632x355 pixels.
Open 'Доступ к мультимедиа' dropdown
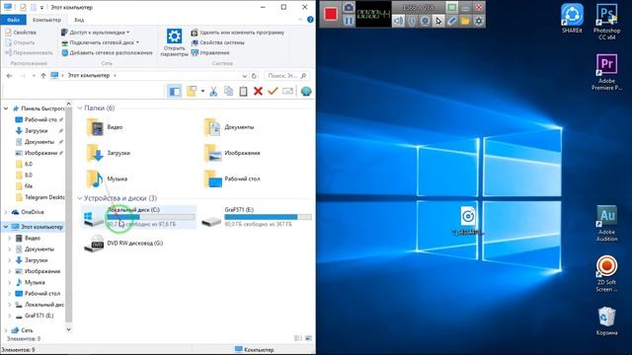click(x=96, y=33)
